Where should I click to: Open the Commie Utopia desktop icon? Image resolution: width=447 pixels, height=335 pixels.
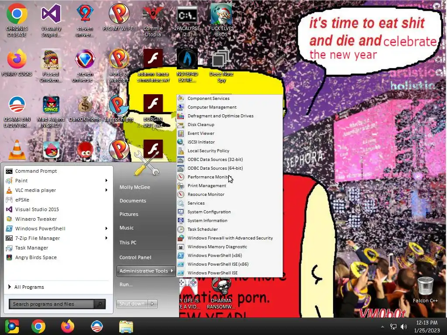[x=153, y=14]
